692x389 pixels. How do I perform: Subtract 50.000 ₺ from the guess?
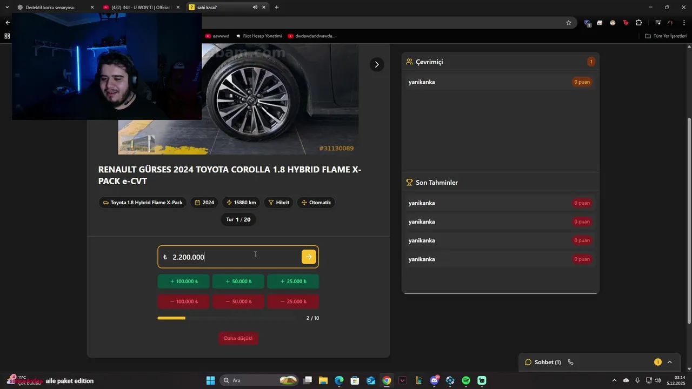pyautogui.click(x=238, y=301)
